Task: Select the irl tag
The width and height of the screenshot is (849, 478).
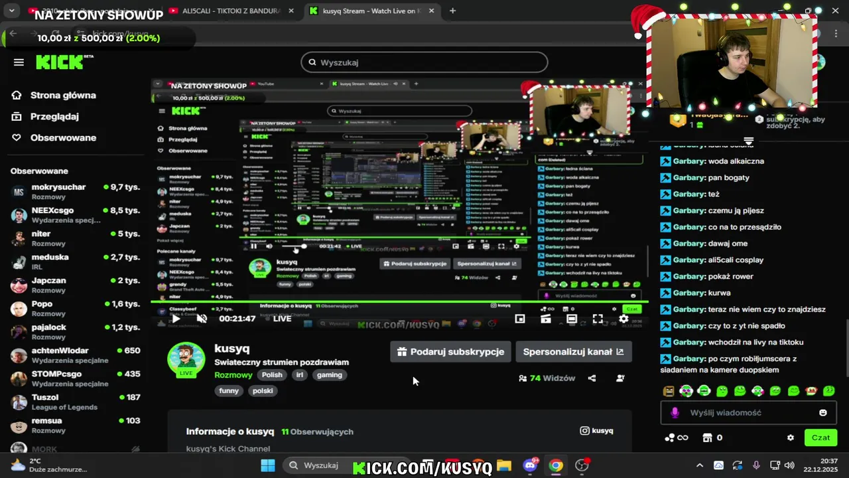Action: click(300, 375)
